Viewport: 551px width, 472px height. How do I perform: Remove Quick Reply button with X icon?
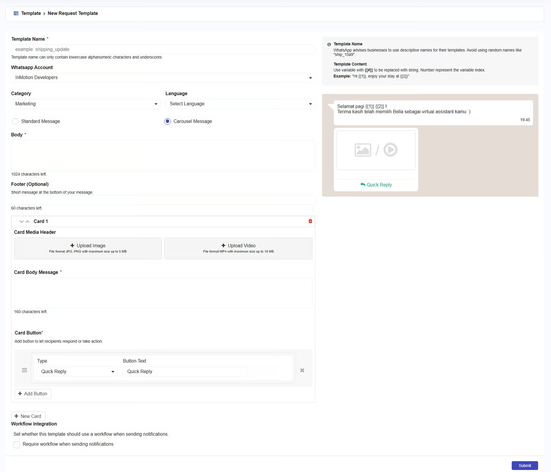pos(302,370)
